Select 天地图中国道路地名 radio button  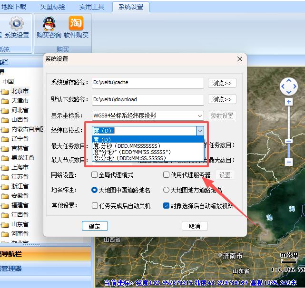[94, 190]
